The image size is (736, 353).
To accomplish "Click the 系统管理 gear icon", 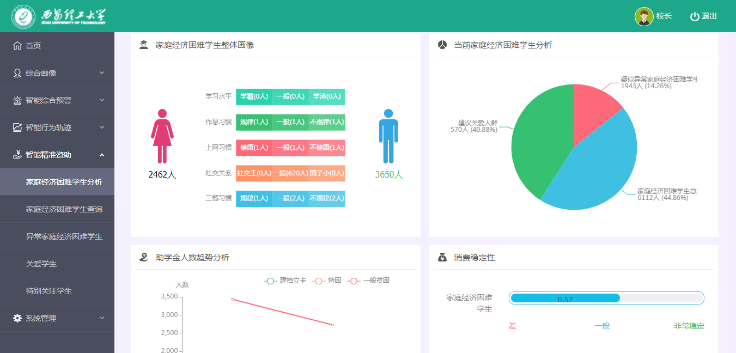I will point(17,318).
